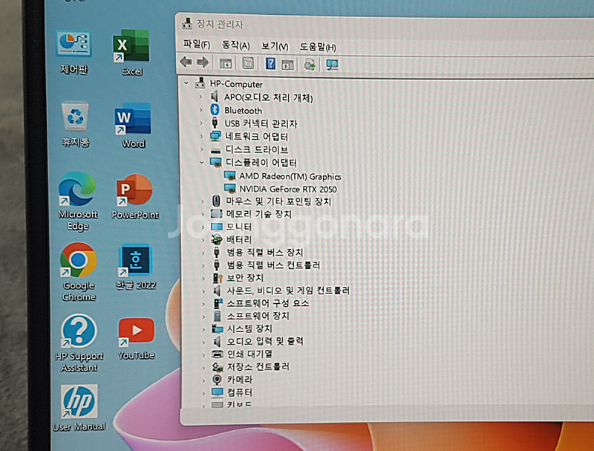Collapse the HP-Computer root node
This screenshot has height=451, width=594.
[x=186, y=83]
